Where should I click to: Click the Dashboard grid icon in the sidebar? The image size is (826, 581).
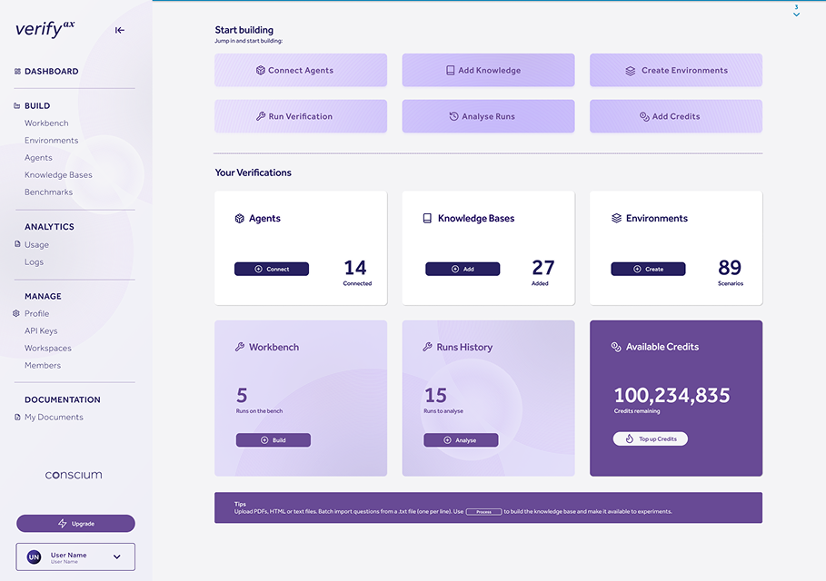[17, 71]
